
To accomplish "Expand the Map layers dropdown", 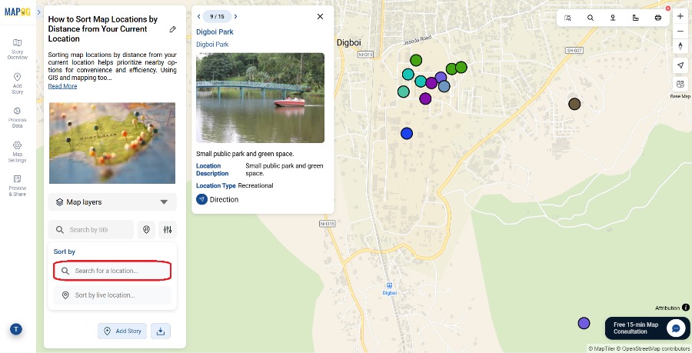I will point(112,202).
